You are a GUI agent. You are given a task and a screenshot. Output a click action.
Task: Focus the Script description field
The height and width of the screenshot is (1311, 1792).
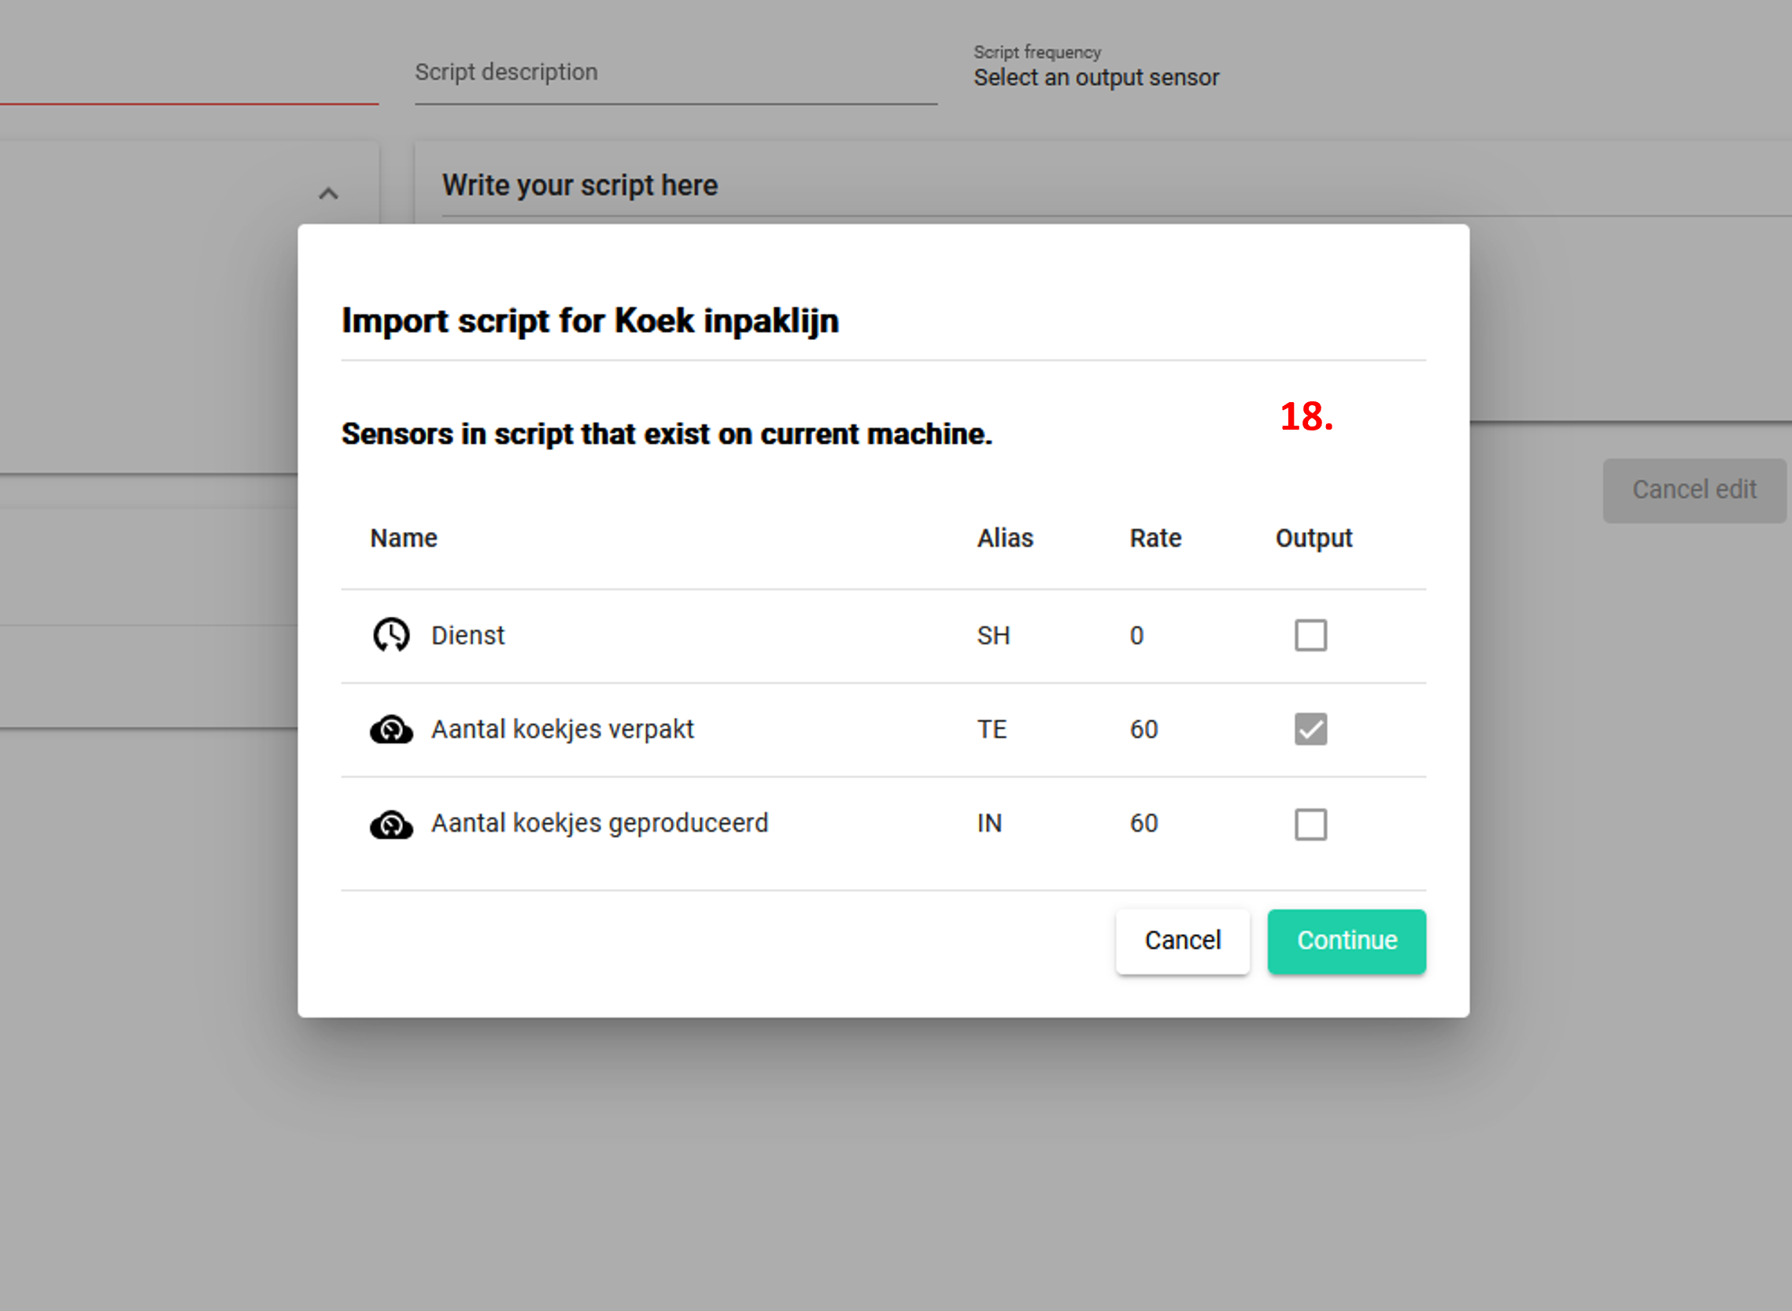point(675,73)
